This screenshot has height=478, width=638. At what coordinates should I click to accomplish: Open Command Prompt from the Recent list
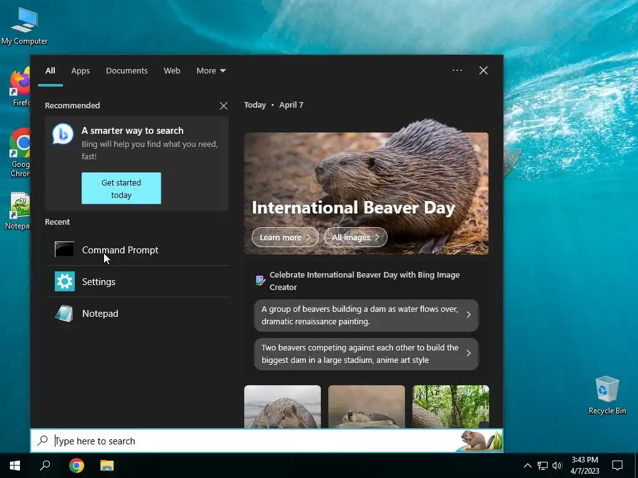point(136,250)
